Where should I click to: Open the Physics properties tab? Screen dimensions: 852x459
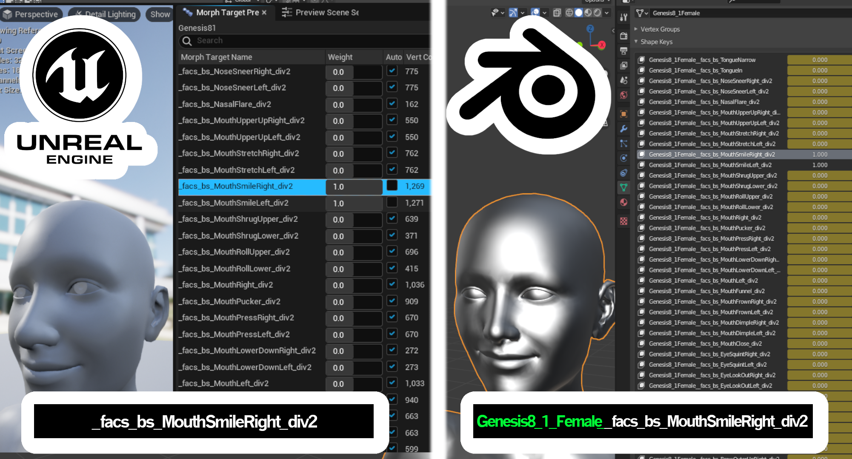(623, 158)
